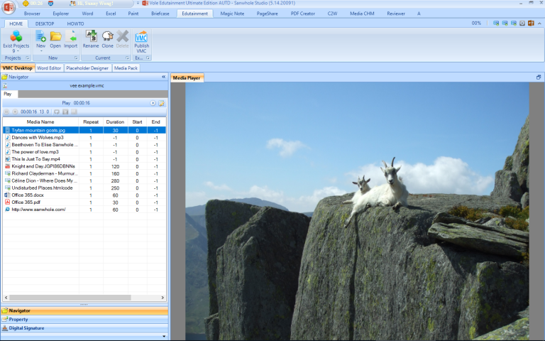545x341 pixels.
Task: Click the restore window icon in Media Player header
Action: click(x=539, y=77)
